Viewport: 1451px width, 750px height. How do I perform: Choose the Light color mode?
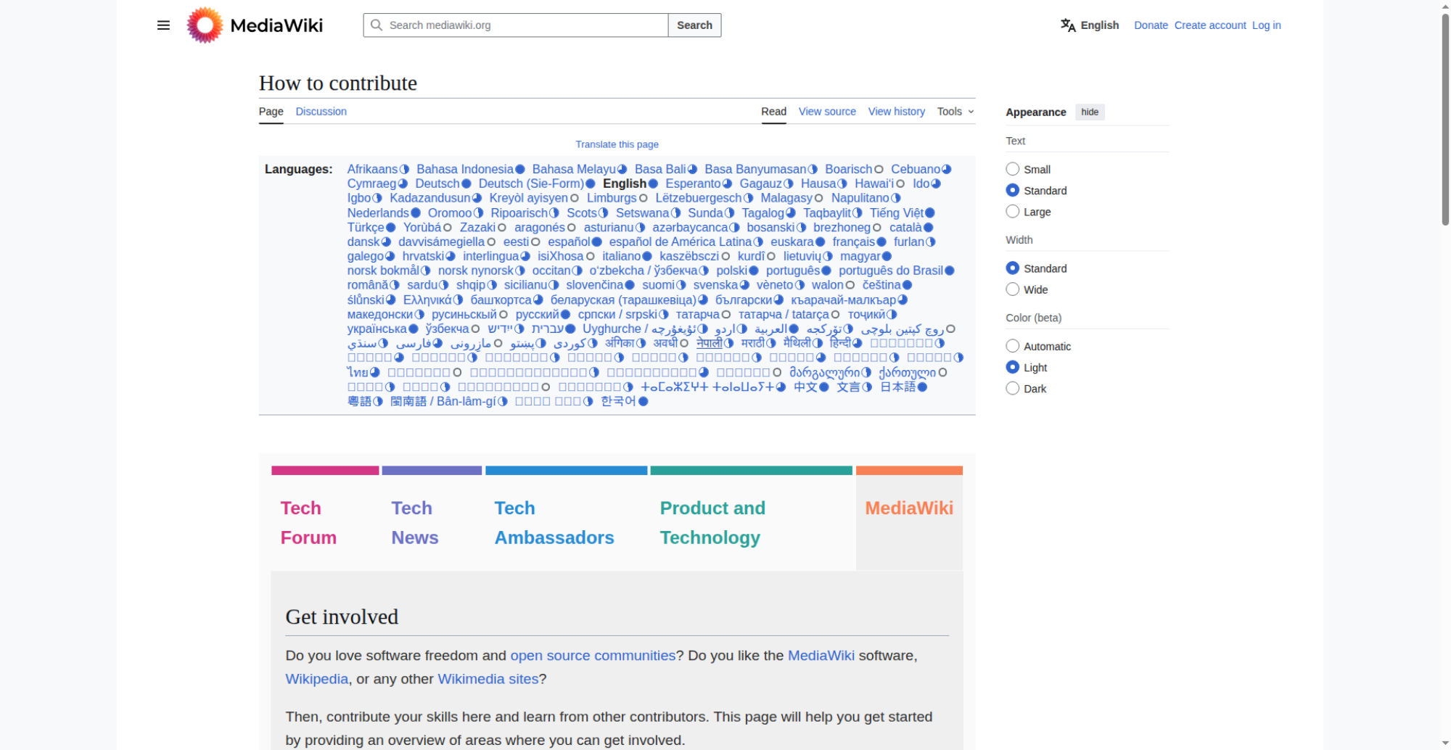tap(1013, 367)
